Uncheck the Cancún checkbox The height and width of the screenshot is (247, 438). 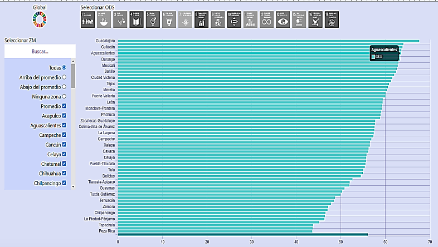[65, 145]
